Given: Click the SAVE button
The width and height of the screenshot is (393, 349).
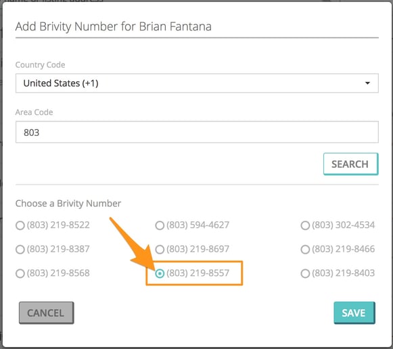Looking at the screenshot, I should tap(354, 313).
